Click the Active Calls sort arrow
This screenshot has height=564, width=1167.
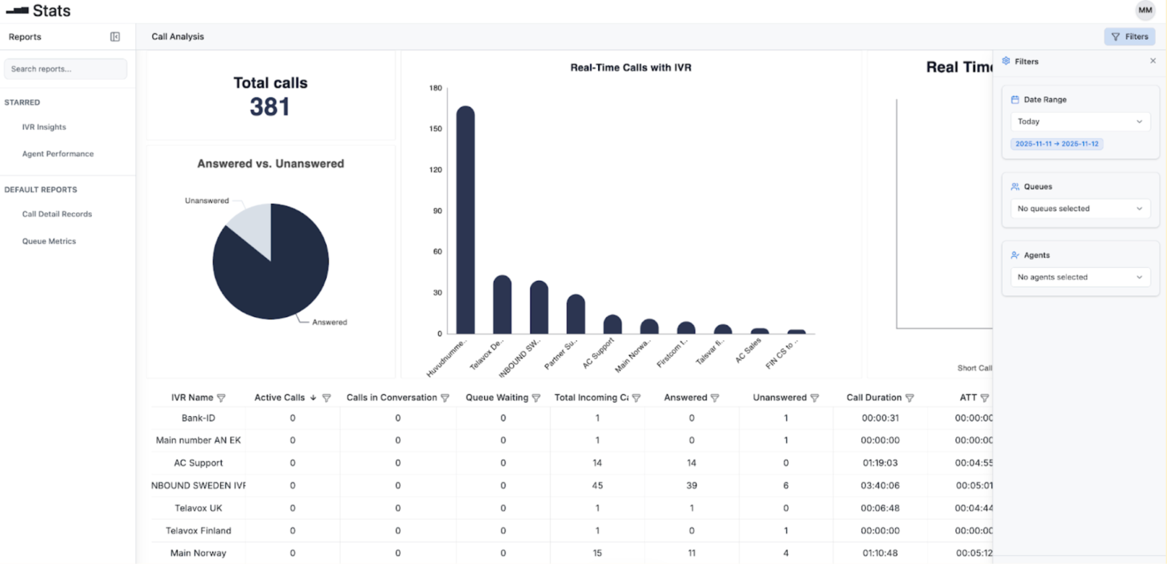(313, 398)
